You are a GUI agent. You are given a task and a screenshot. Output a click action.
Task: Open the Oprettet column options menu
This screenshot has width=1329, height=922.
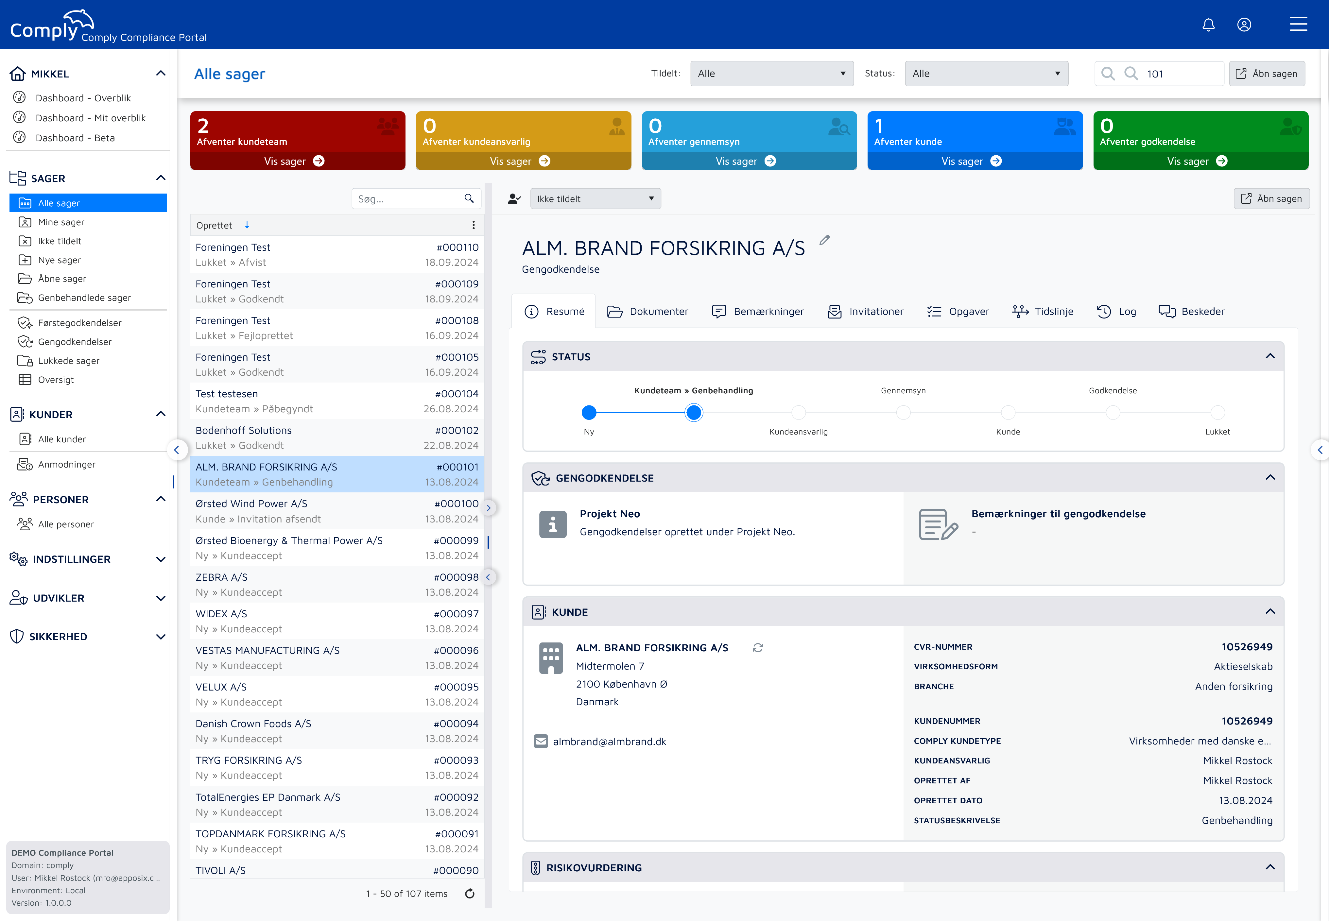point(473,225)
